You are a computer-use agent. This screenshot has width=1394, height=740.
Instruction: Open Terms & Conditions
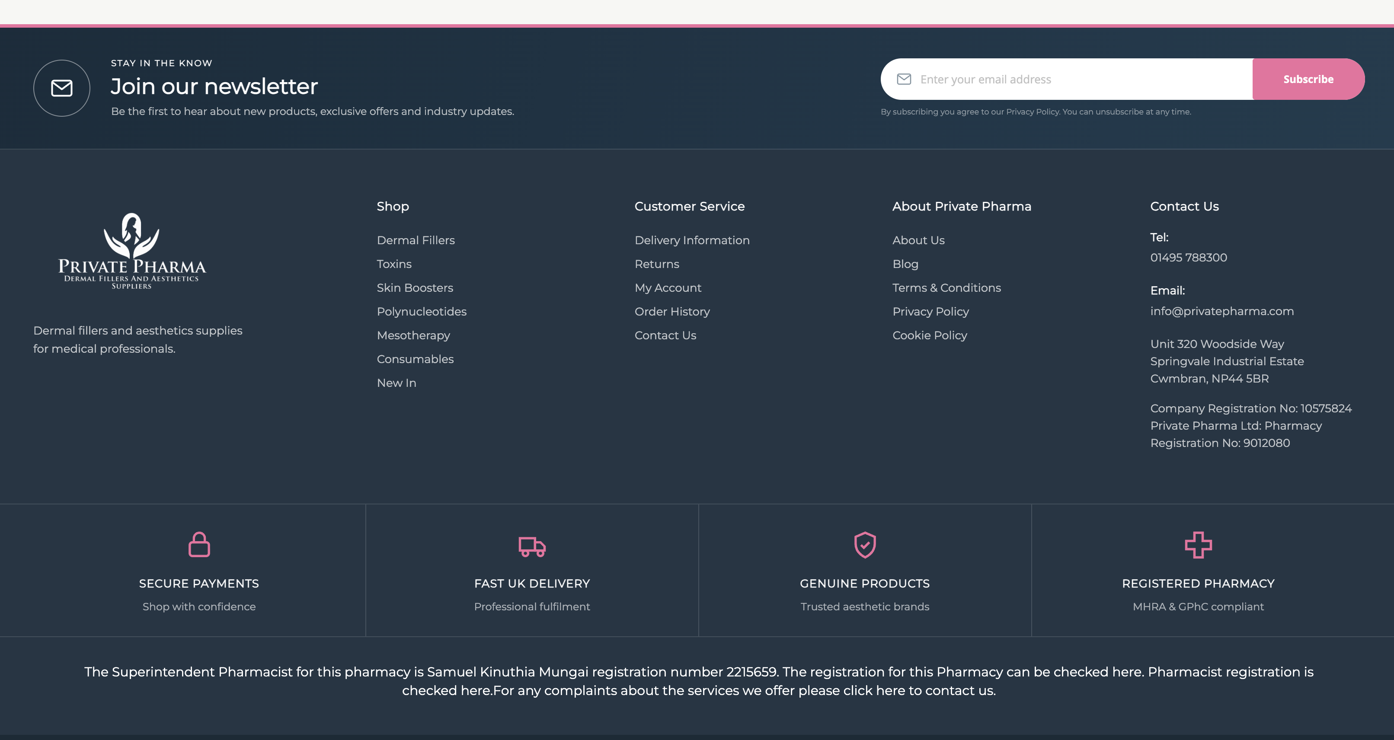point(946,288)
